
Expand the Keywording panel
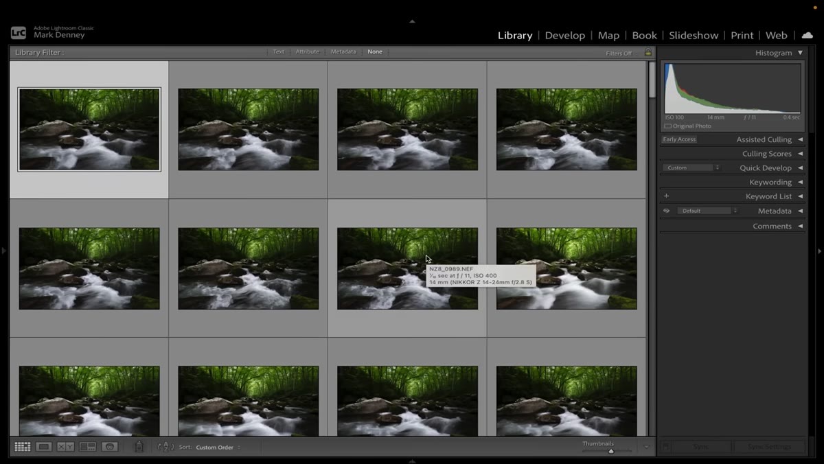click(800, 183)
